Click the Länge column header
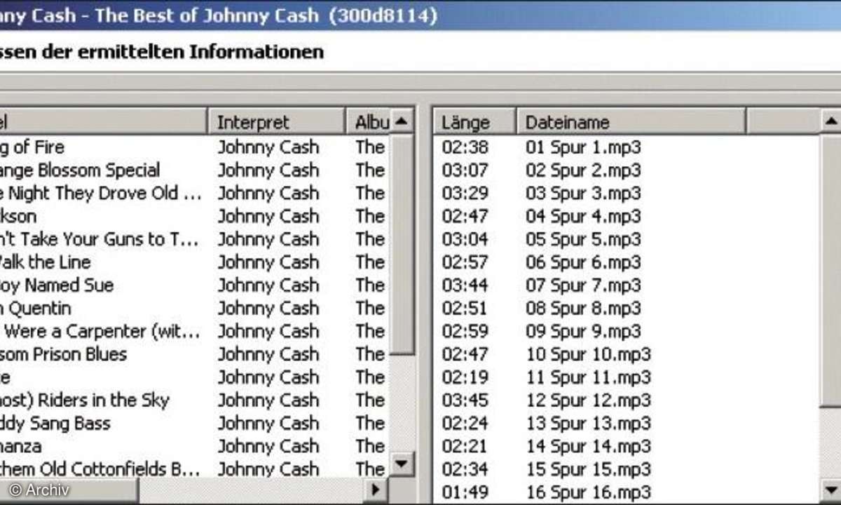The height and width of the screenshot is (505, 841). coord(474,122)
